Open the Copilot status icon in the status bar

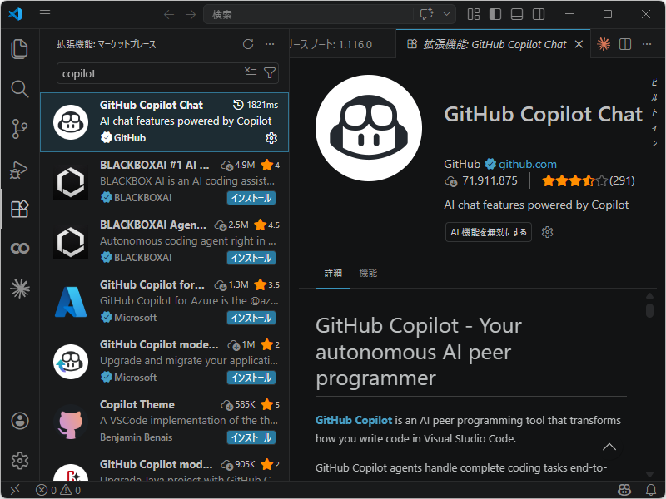click(624, 490)
